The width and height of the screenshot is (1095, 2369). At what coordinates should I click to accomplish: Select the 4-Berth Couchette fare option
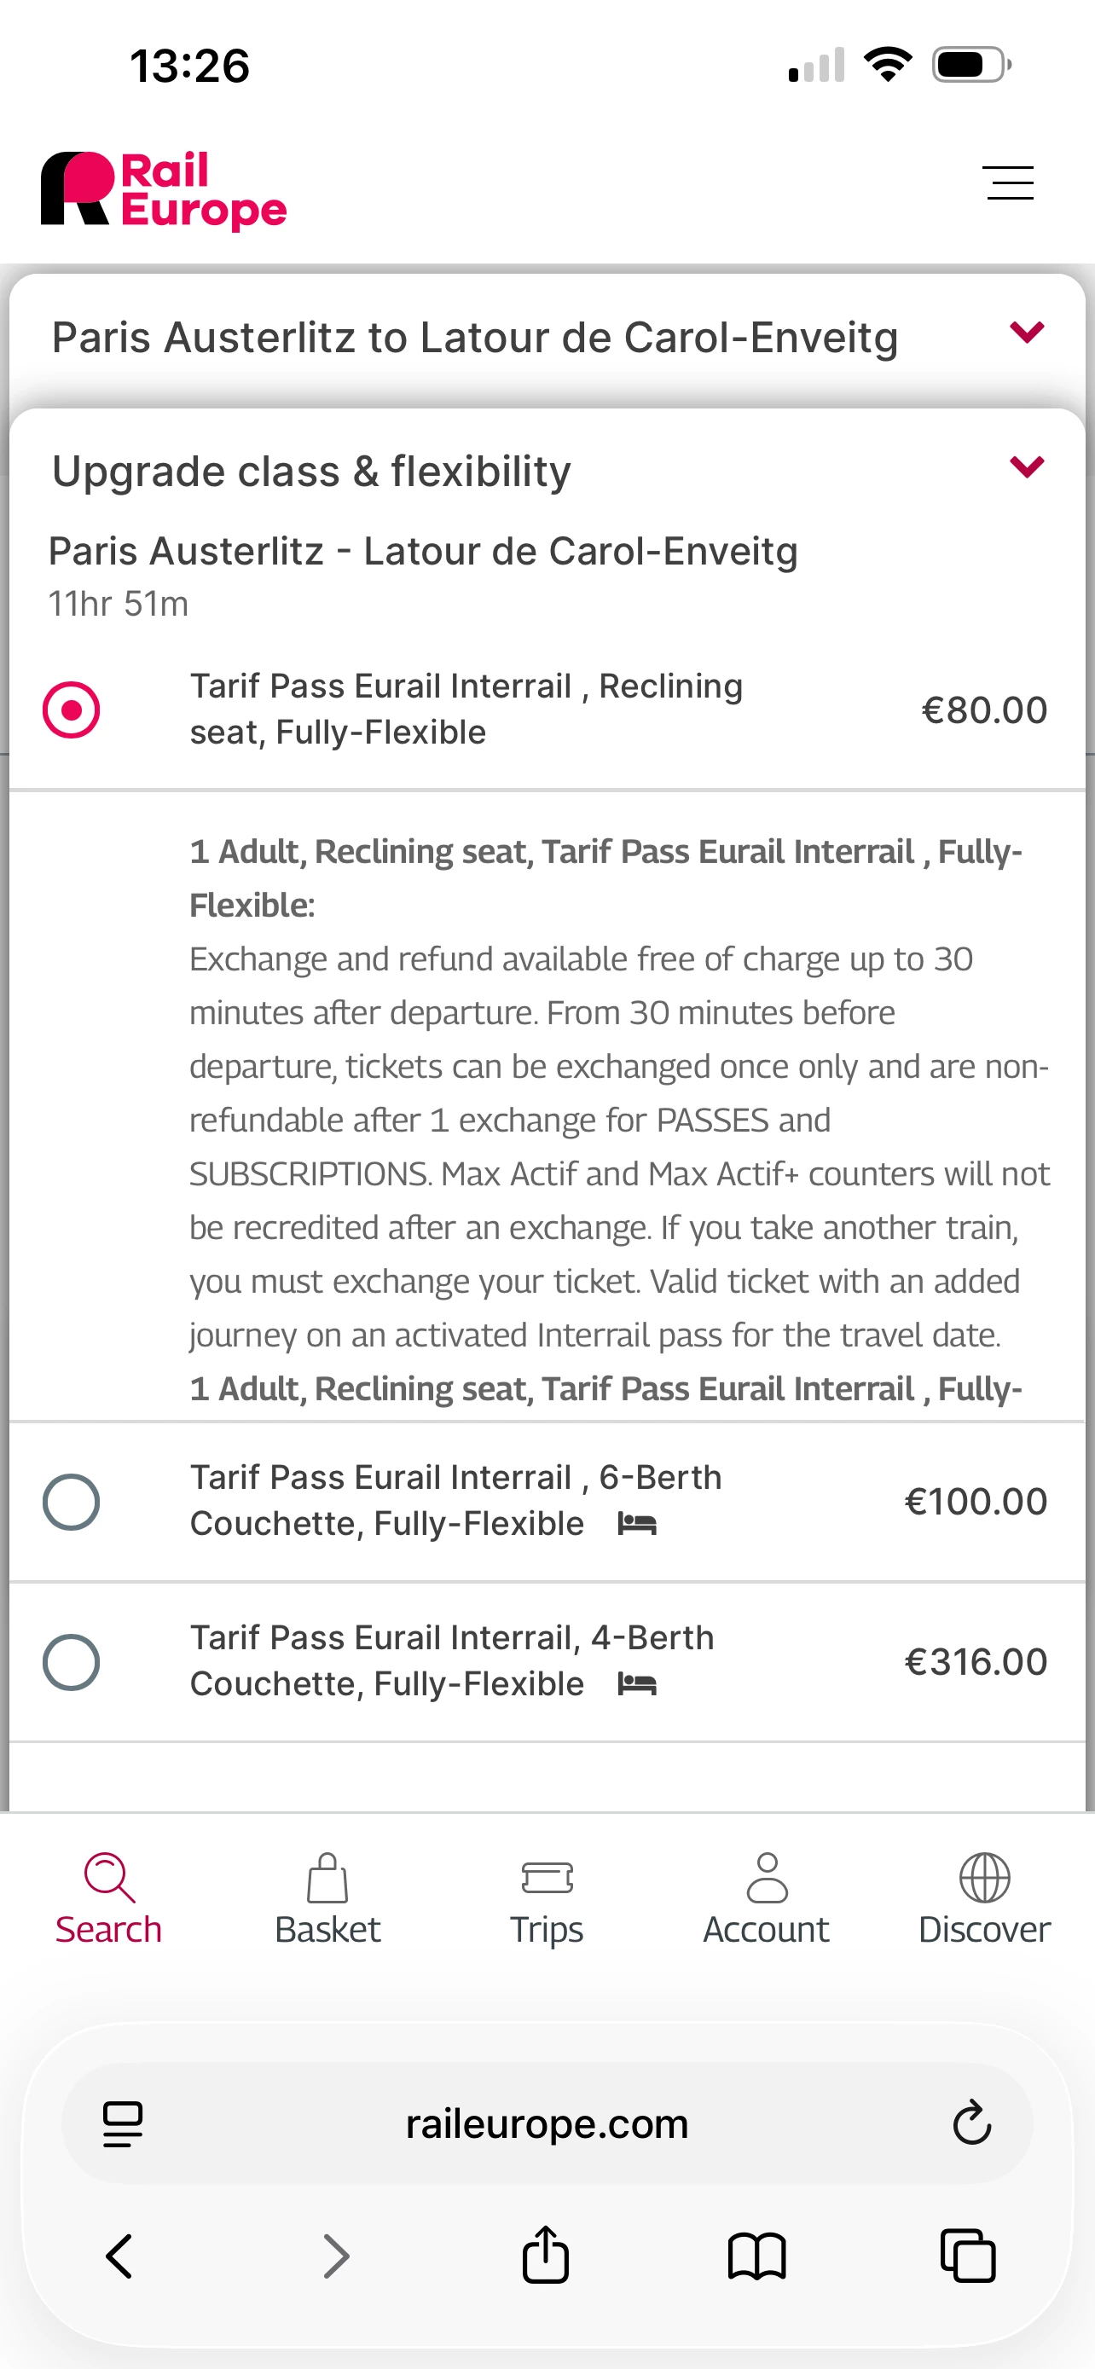(72, 1662)
